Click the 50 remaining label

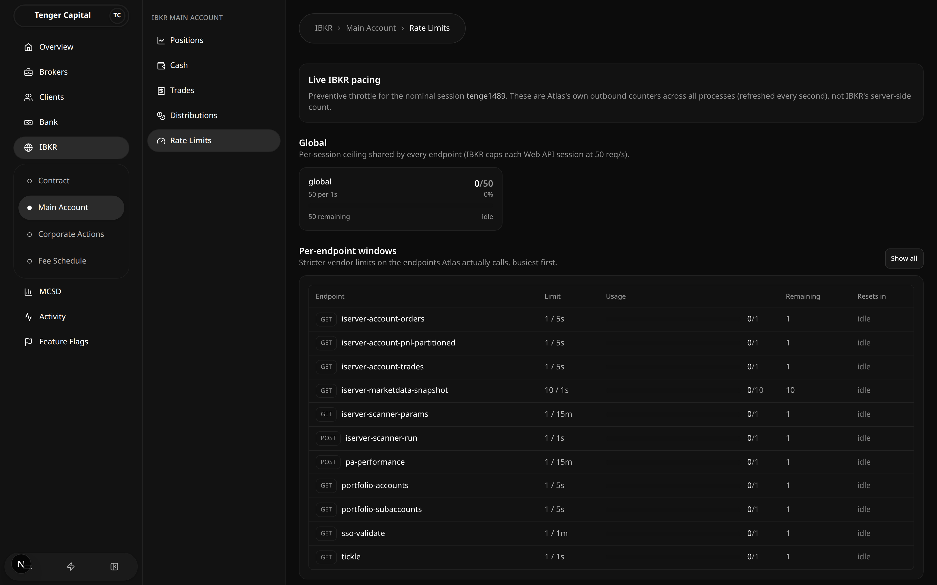(329, 217)
